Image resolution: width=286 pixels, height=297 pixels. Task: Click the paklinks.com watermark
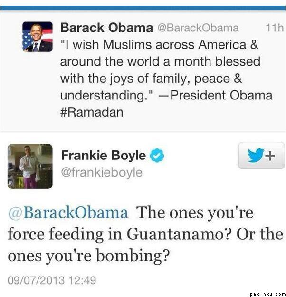267,293
